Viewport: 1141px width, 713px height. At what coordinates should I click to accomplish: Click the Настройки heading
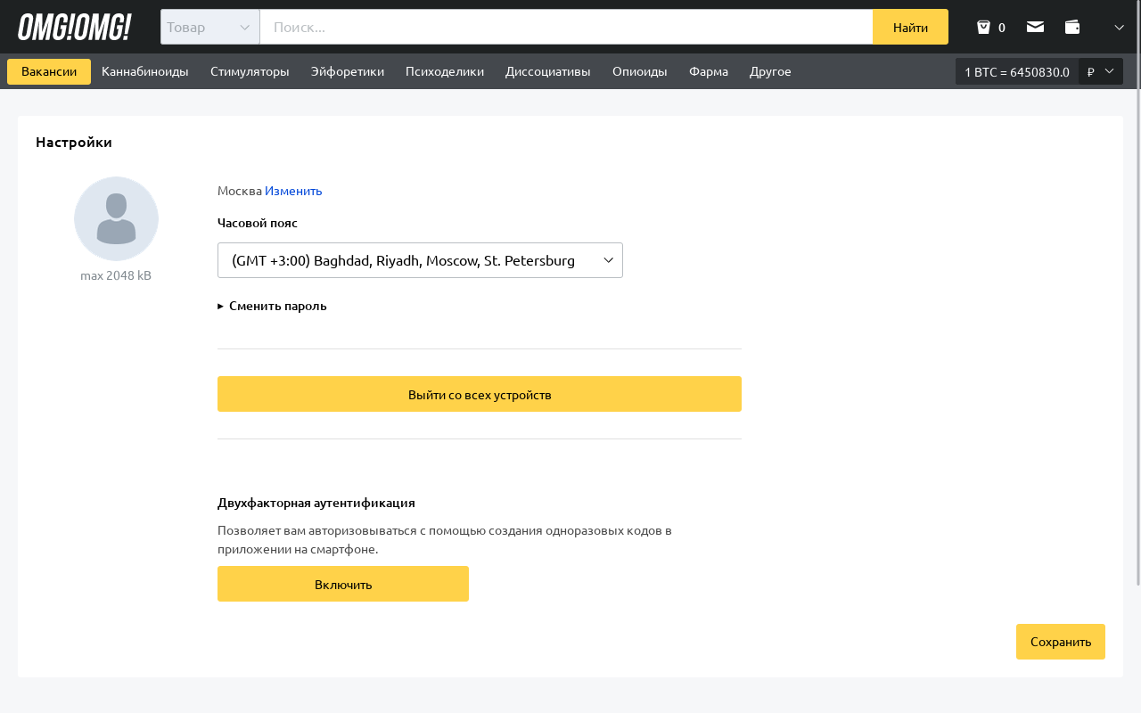74,142
